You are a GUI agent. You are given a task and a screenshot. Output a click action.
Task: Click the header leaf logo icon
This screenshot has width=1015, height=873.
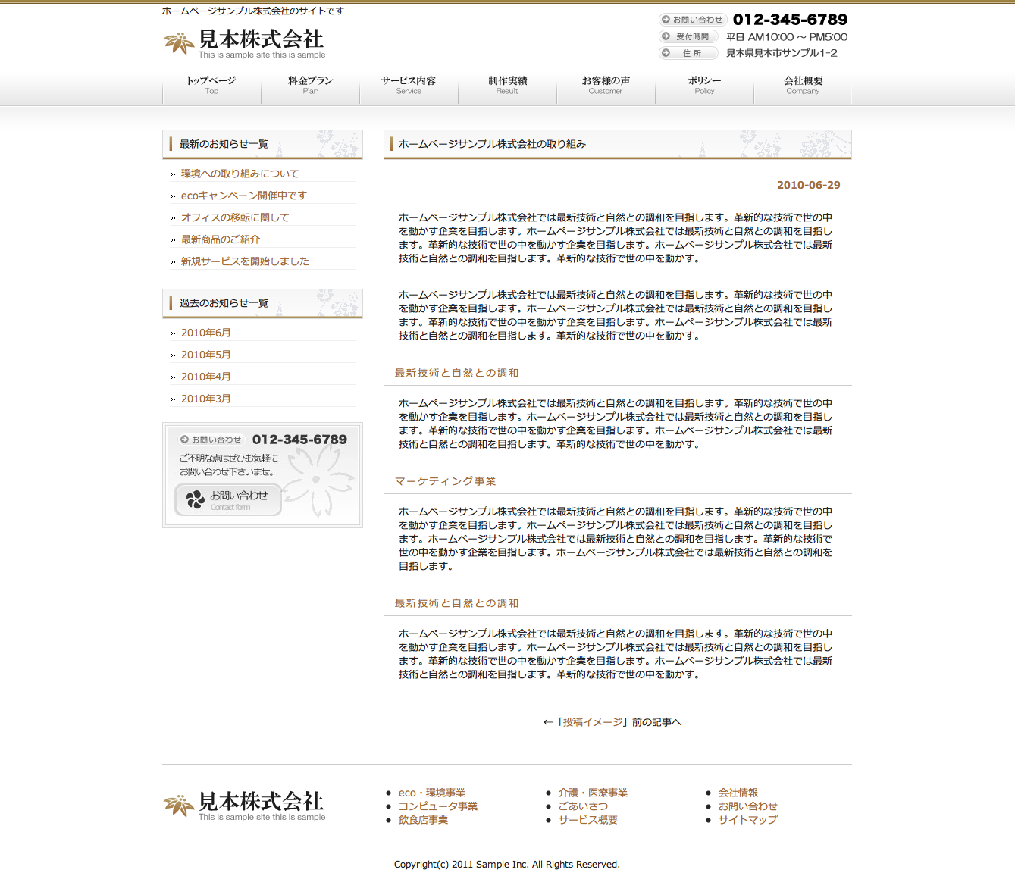179,43
